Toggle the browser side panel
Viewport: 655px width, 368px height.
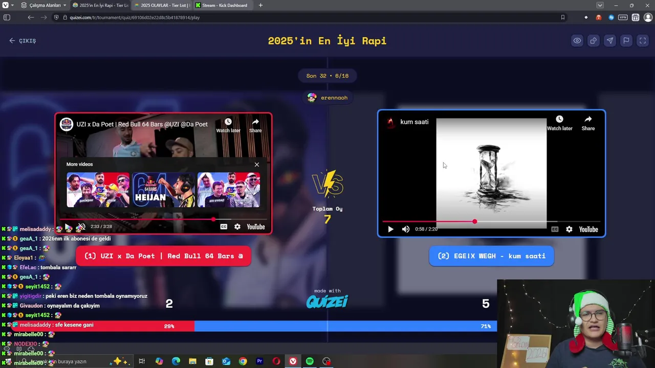tap(7, 17)
